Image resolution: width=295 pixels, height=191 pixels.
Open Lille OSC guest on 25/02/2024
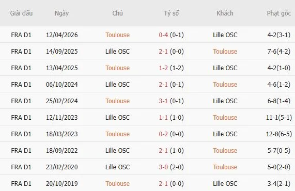pos(225,101)
